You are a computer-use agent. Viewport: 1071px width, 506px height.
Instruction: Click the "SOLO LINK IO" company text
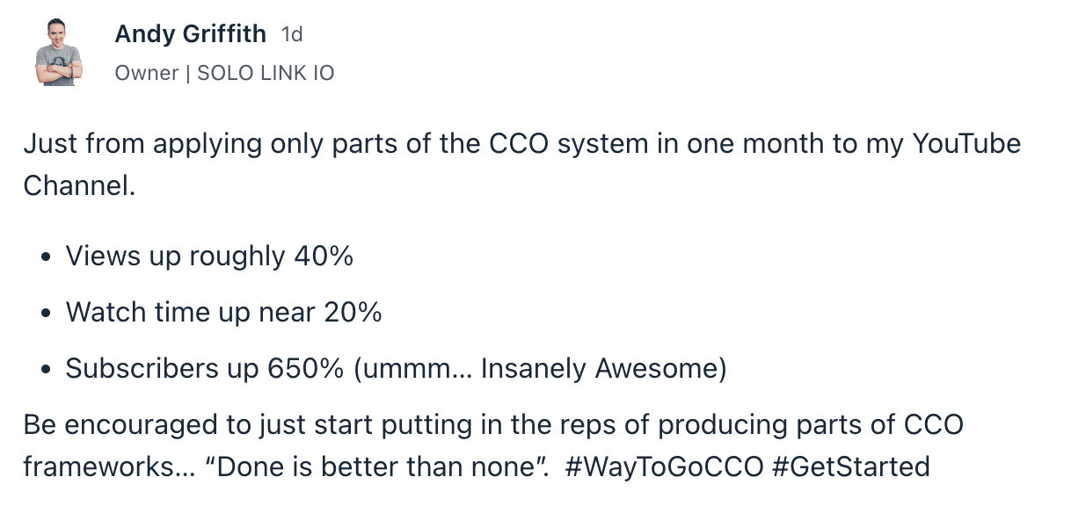coord(266,73)
